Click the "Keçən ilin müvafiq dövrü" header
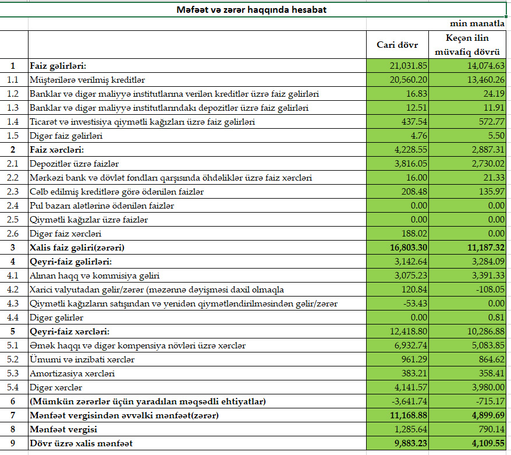This screenshot has width=511, height=455. click(x=468, y=45)
